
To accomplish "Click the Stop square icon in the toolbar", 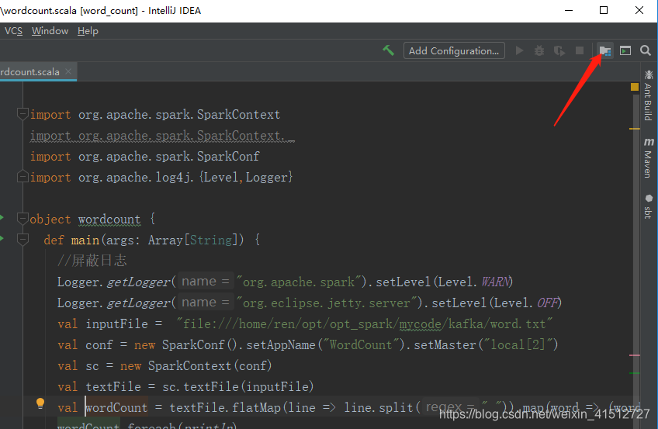I will coord(580,50).
